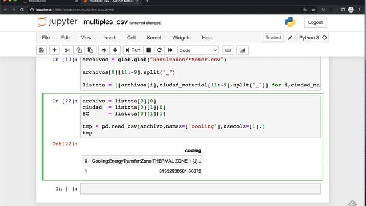Open the command palette keyboard icon
This screenshot has width=366, height=206.
point(228,50)
